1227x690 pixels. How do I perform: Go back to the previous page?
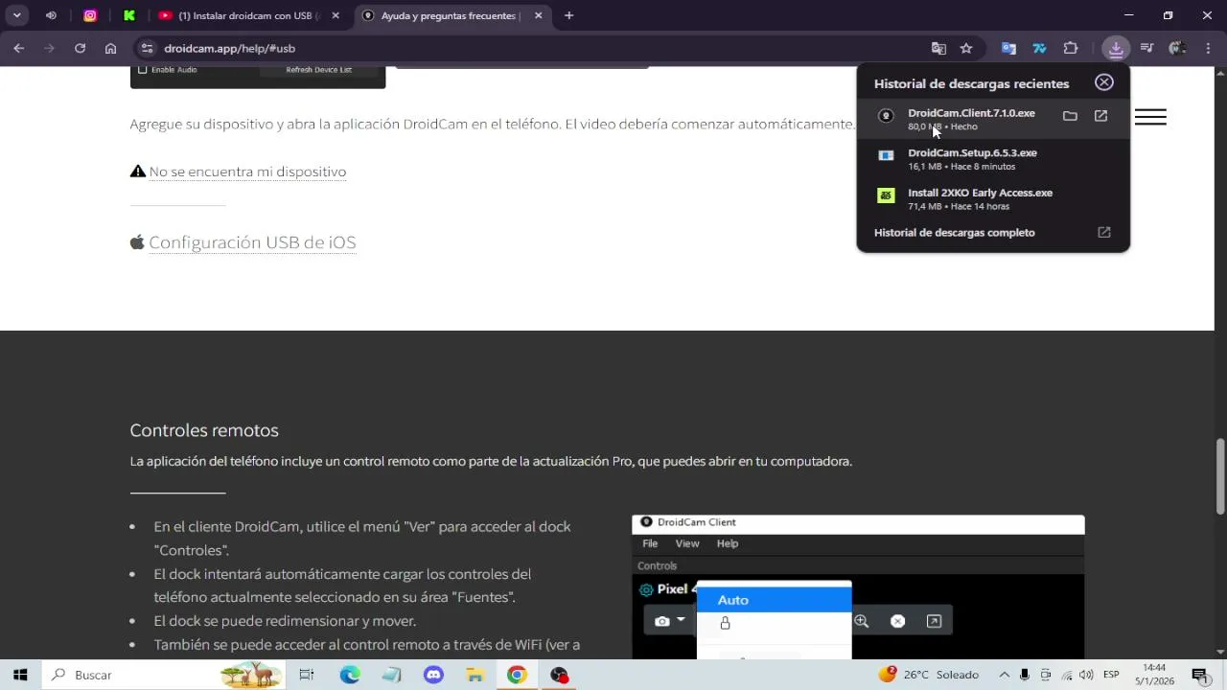(18, 48)
